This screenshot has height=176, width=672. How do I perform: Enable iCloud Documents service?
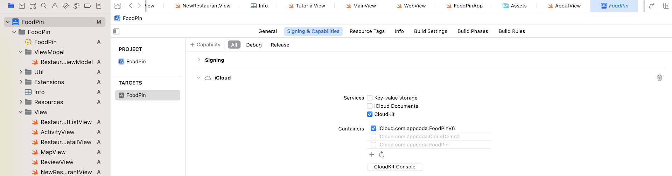tap(370, 106)
